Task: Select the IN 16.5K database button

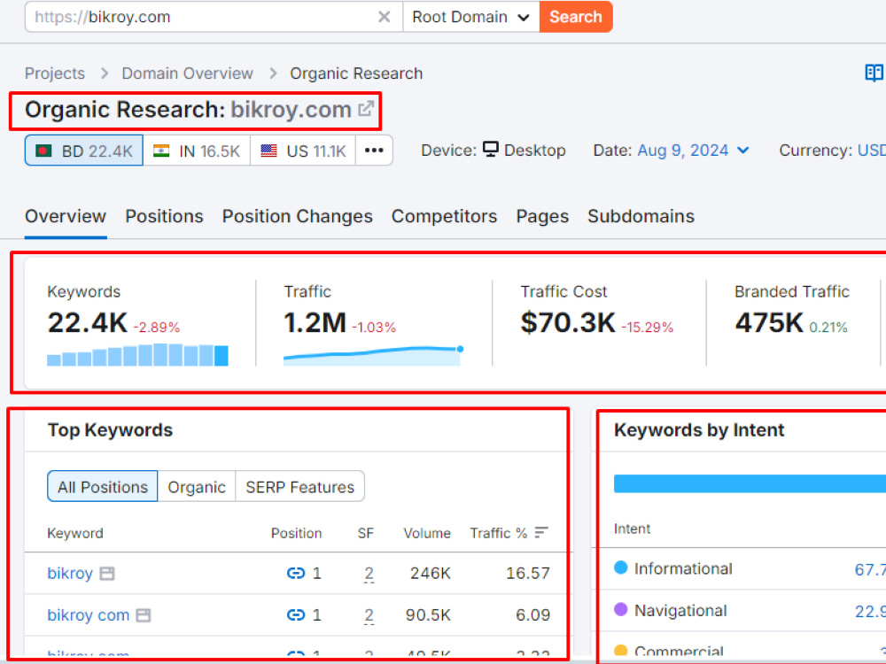Action: [197, 151]
